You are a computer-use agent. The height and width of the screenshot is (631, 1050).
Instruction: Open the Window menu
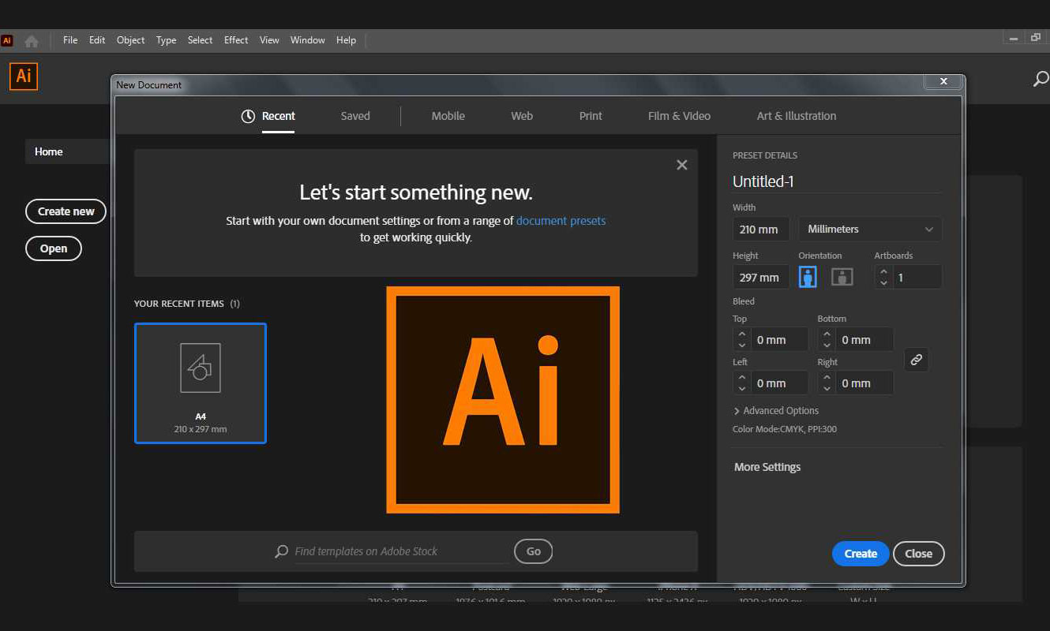coord(308,40)
